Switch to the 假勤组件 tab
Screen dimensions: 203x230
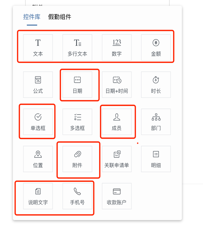pyautogui.click(x=60, y=17)
